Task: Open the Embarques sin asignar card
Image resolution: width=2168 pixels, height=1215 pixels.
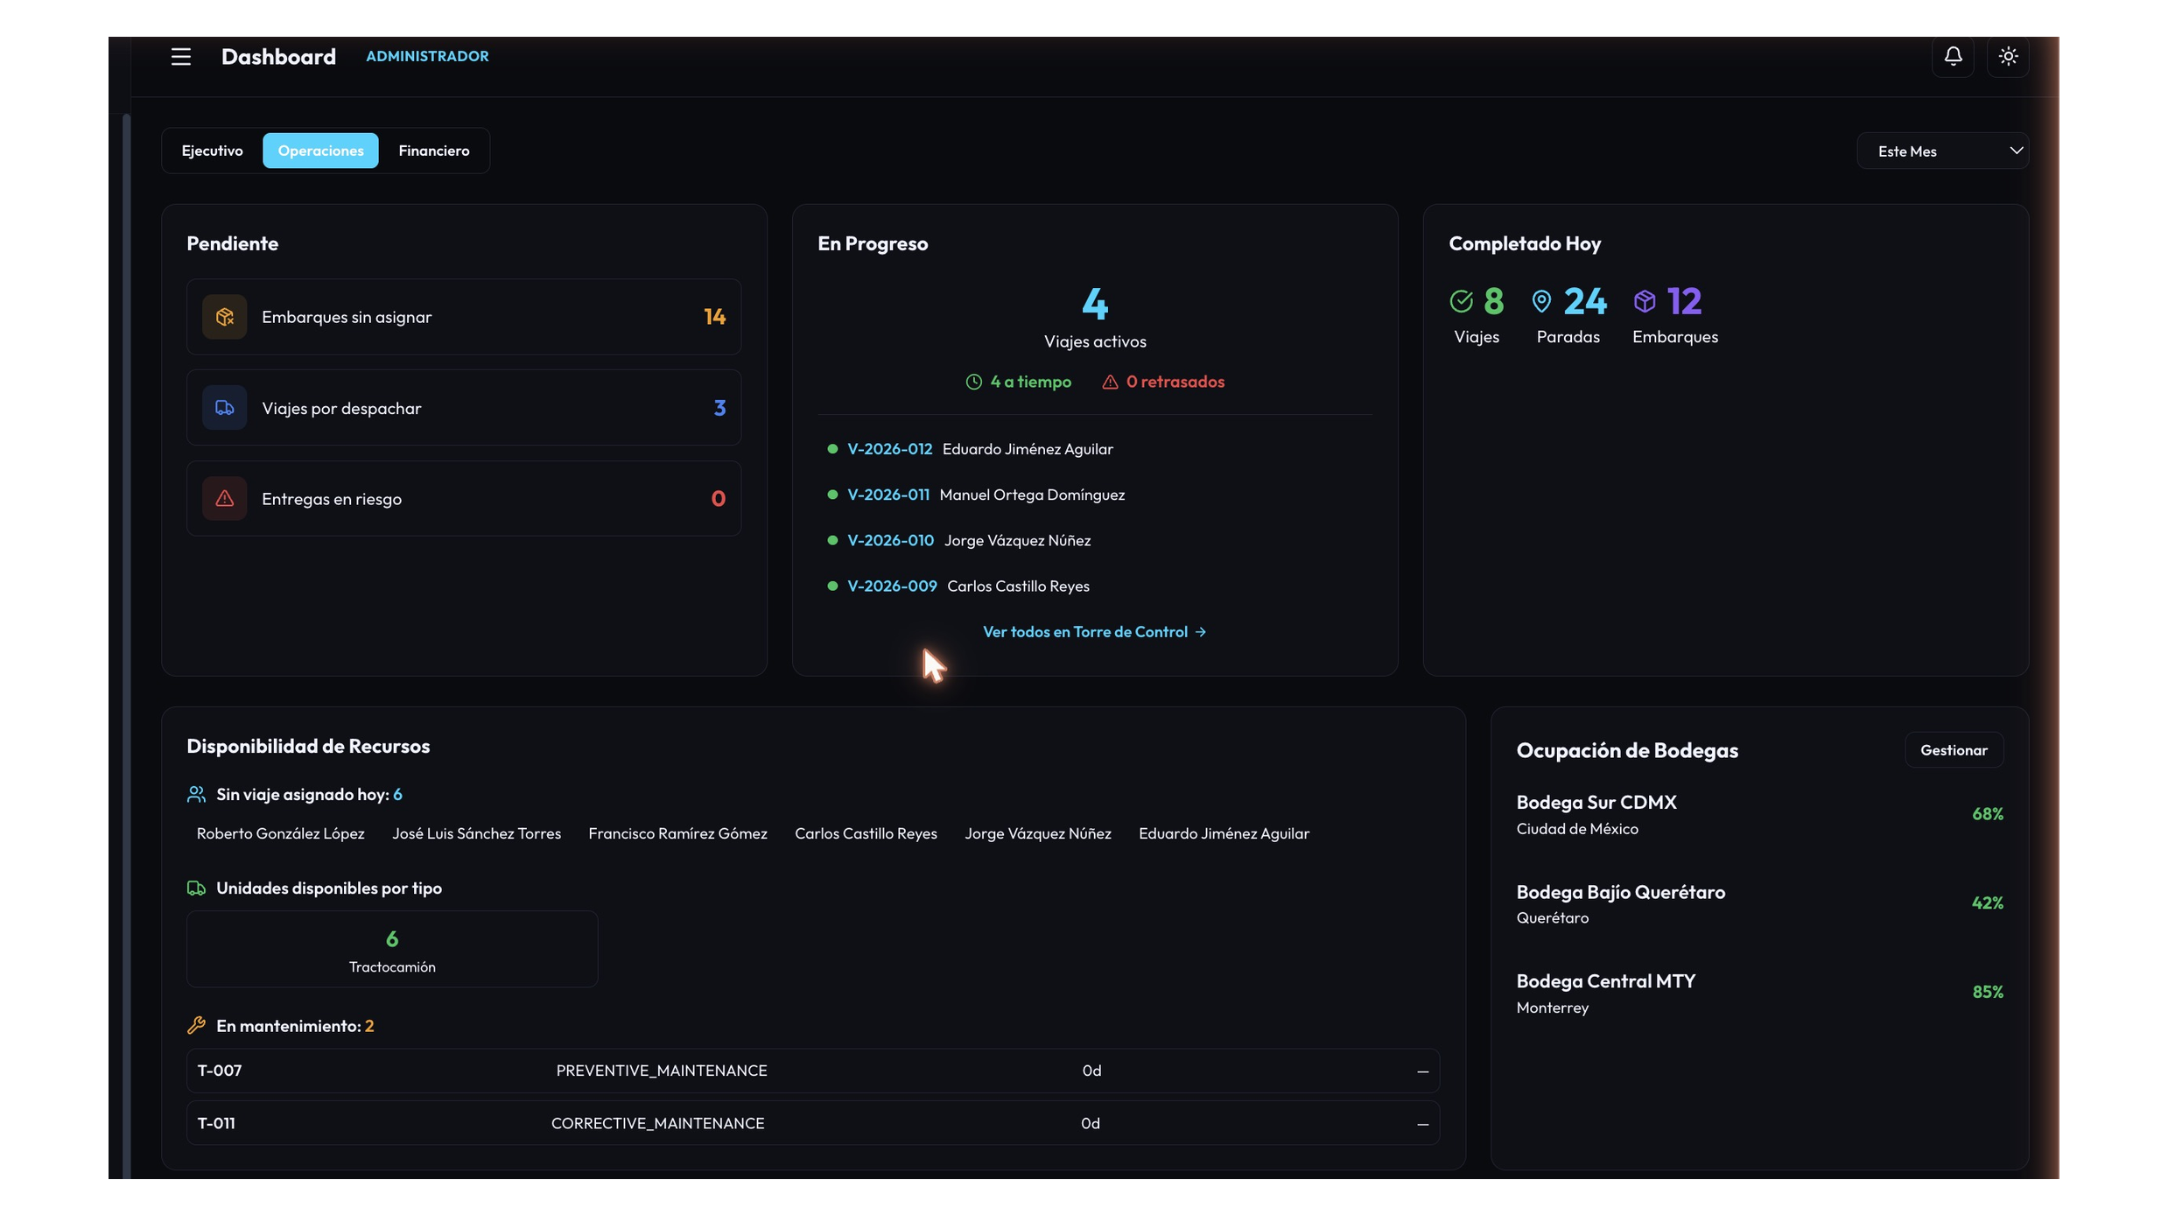Action: coord(464,317)
